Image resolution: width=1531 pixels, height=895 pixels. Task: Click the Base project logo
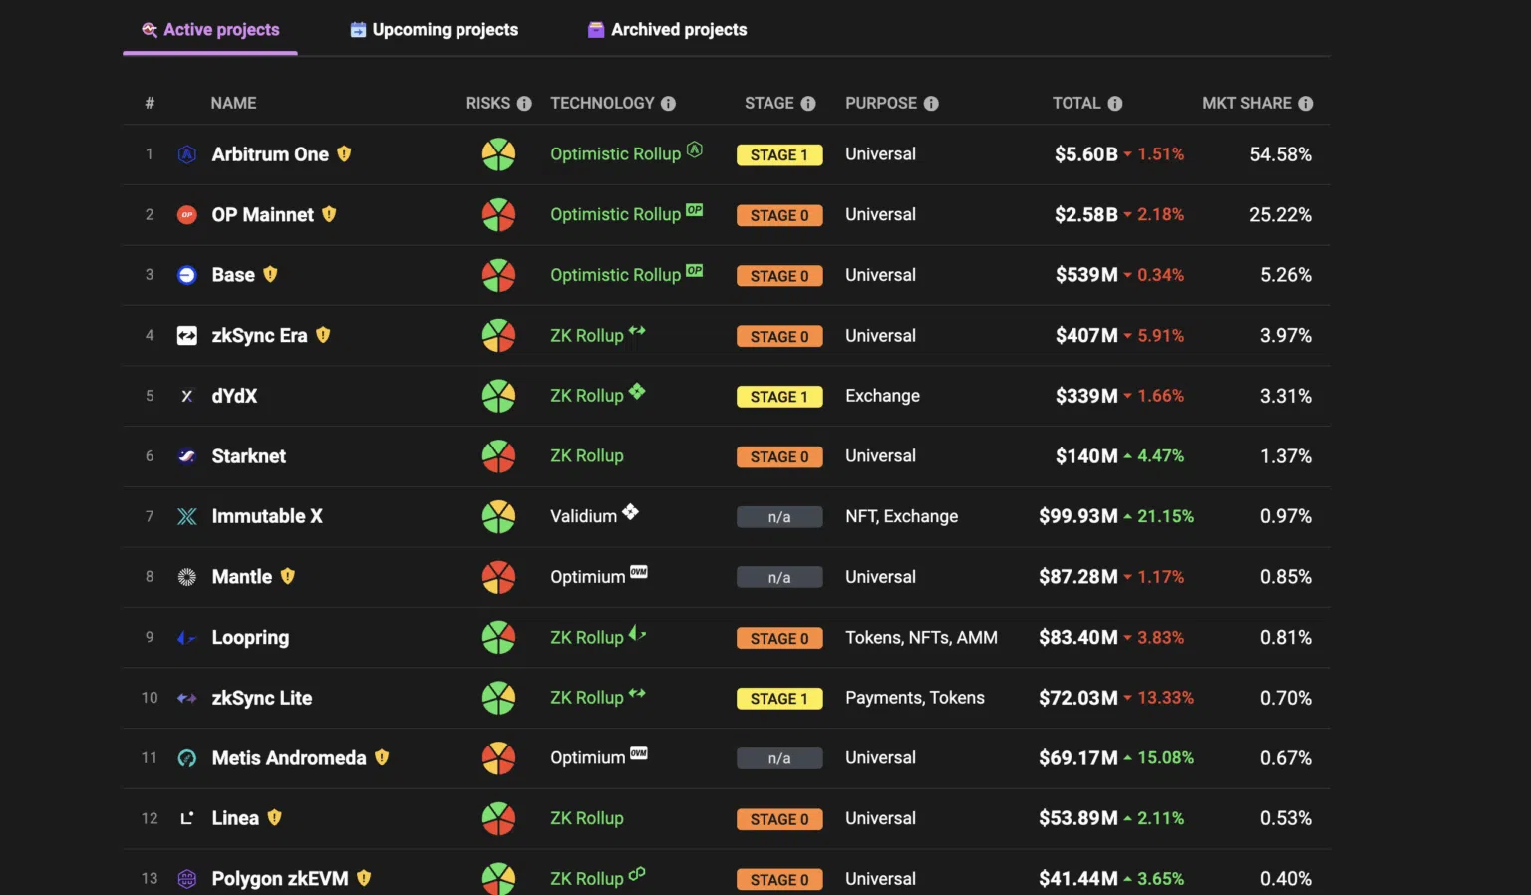click(186, 275)
